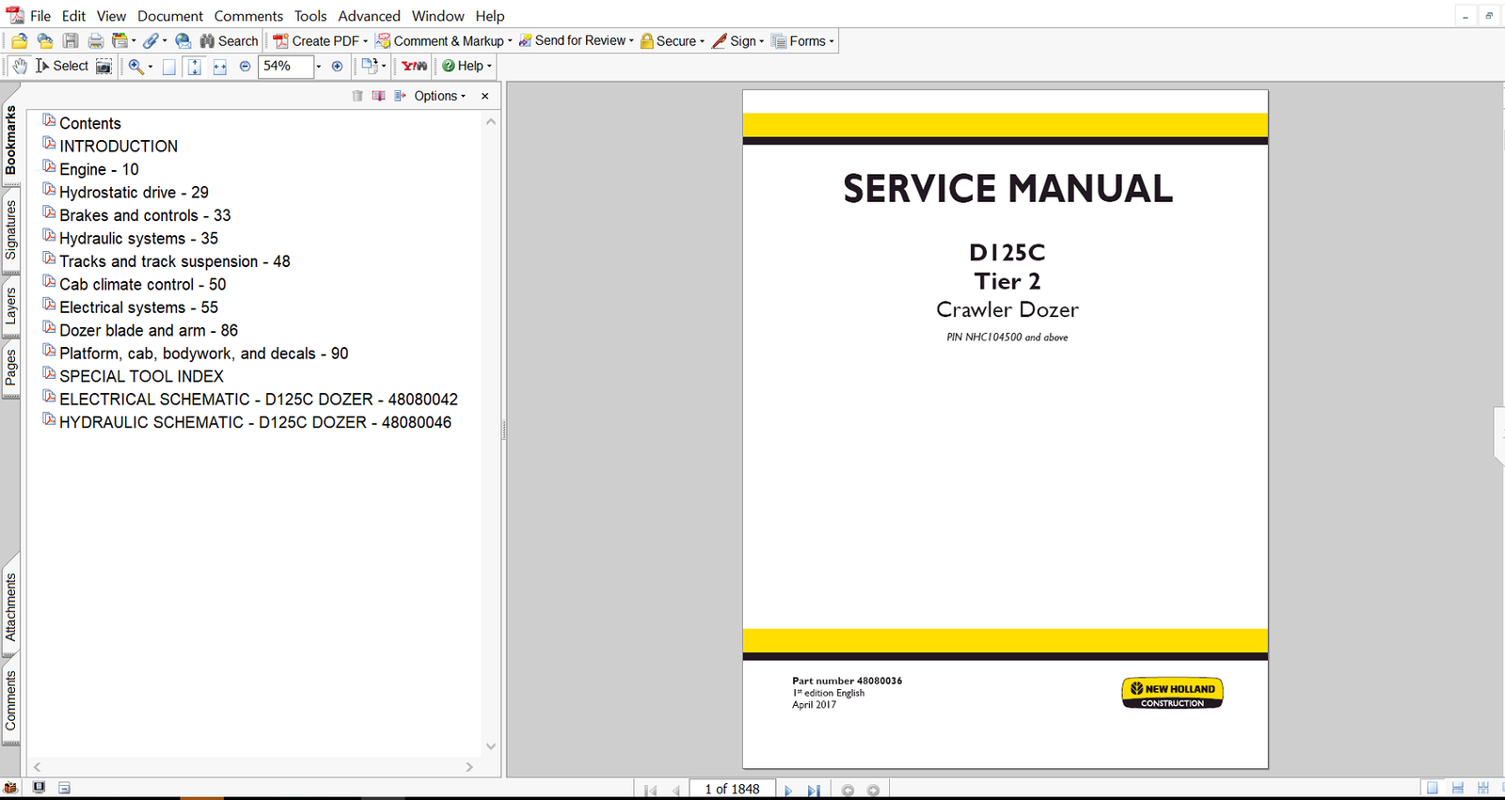Click the Snapshot camera tool
Screen dimensions: 1505x800
click(103, 66)
